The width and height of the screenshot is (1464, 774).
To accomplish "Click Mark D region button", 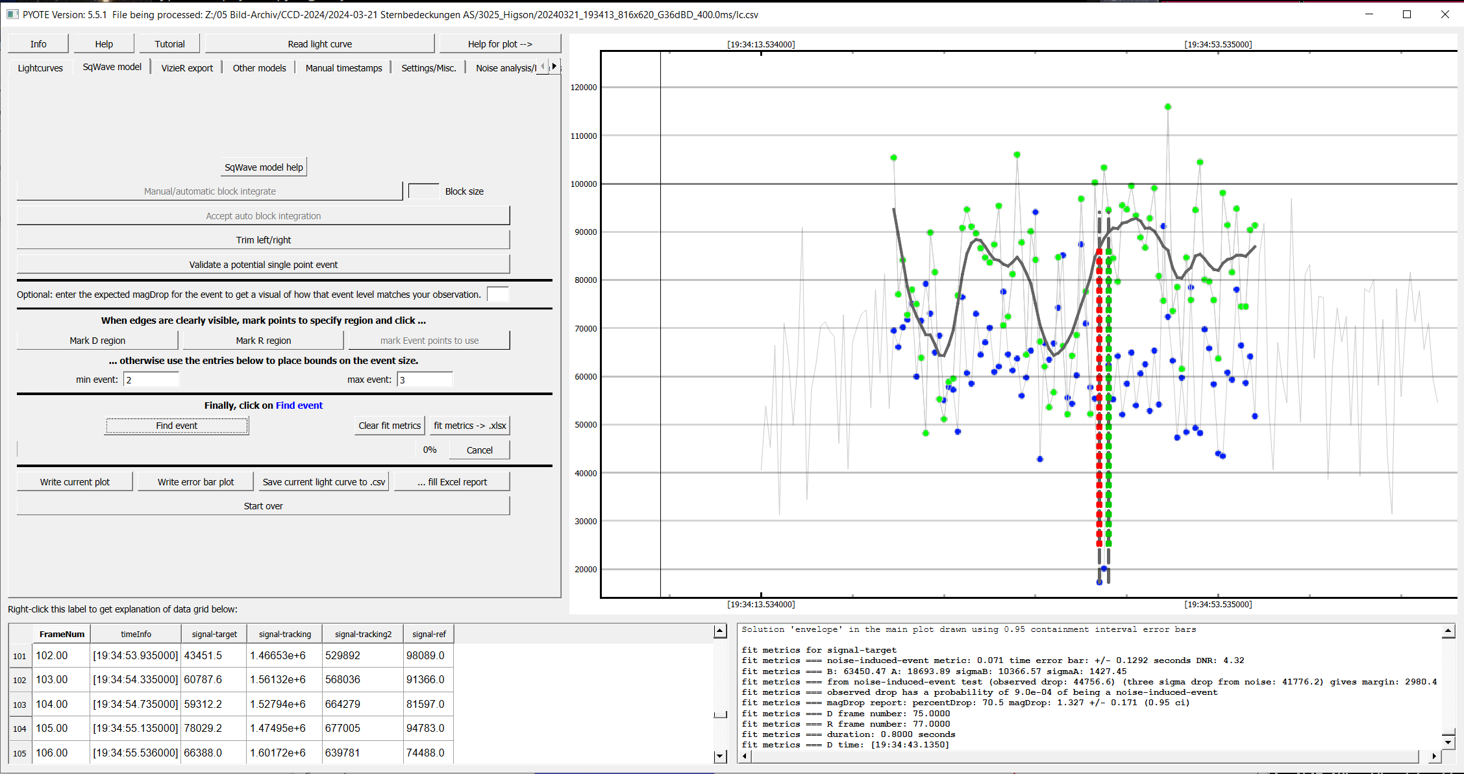I will tap(97, 341).
